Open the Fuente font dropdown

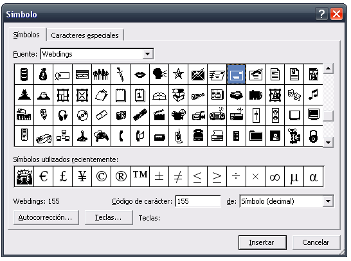click(148, 54)
